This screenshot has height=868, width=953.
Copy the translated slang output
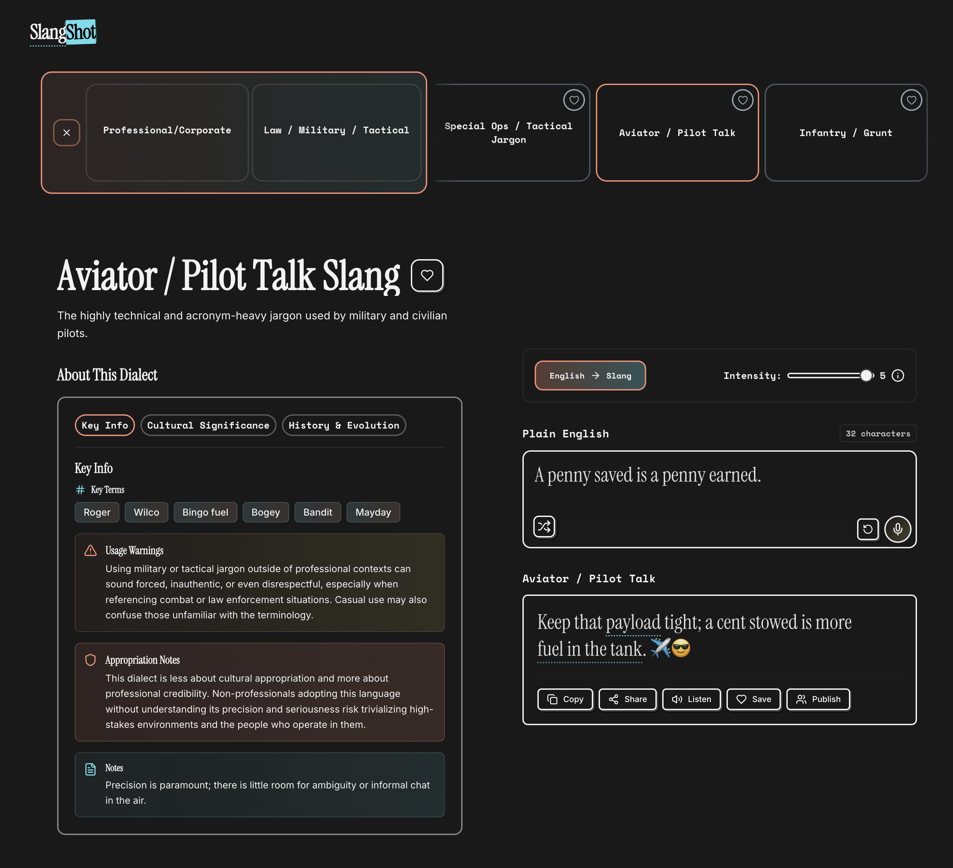coord(565,699)
